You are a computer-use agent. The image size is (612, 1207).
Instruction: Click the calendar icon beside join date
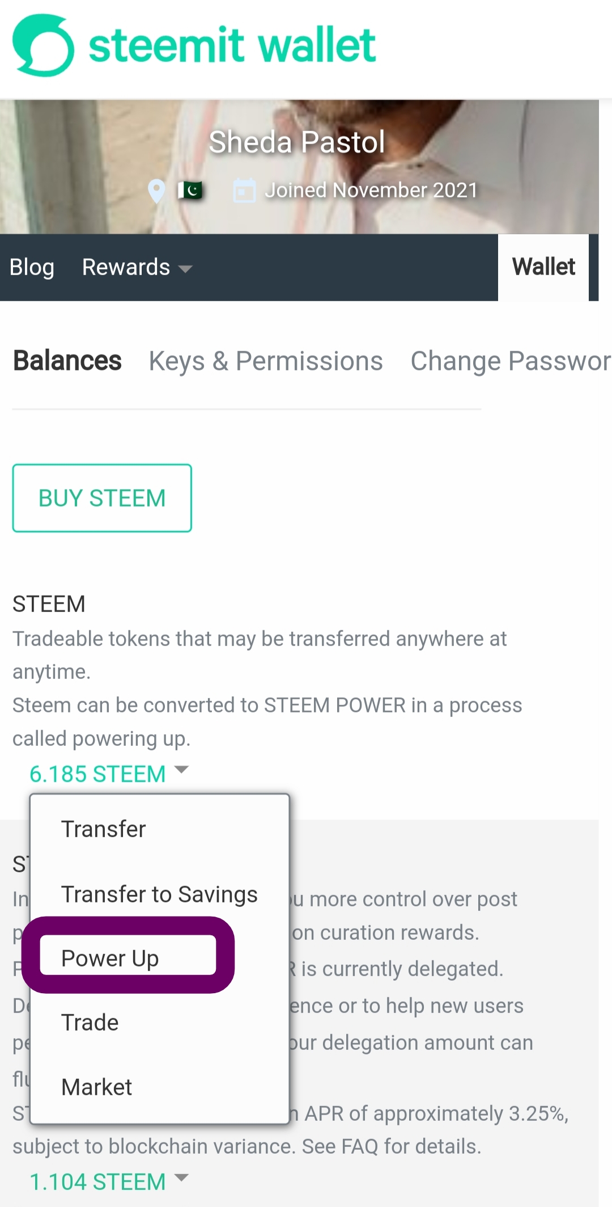245,191
